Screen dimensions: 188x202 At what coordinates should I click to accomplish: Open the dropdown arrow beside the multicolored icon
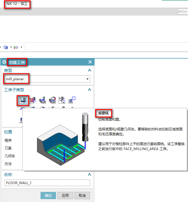tap(21, 47)
